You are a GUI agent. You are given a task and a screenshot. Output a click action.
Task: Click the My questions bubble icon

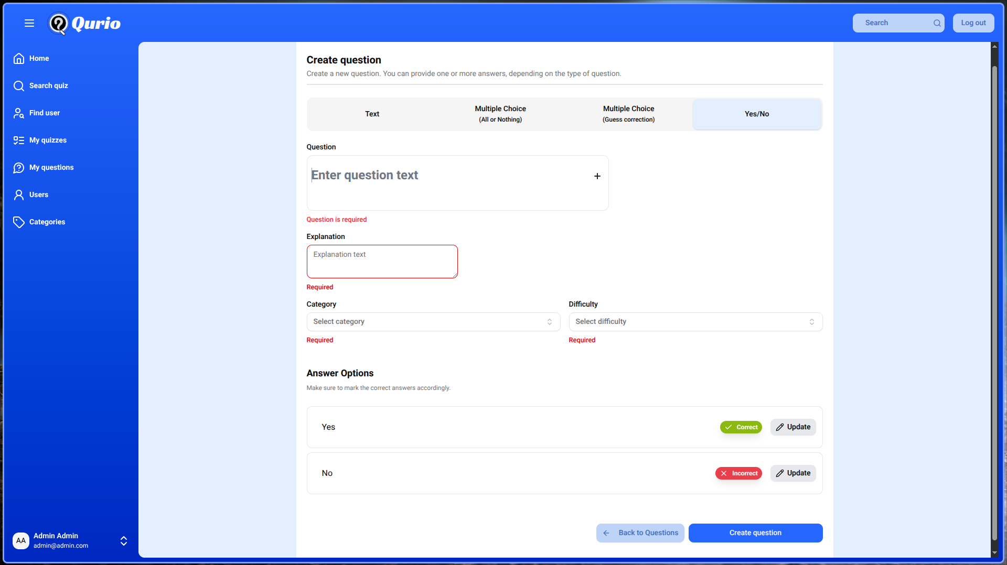[19, 167]
